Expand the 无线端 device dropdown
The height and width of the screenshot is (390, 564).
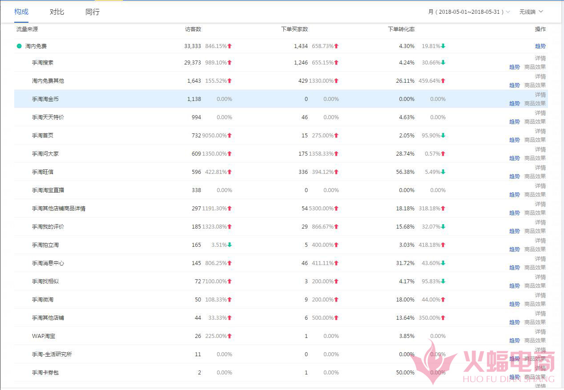click(x=531, y=12)
